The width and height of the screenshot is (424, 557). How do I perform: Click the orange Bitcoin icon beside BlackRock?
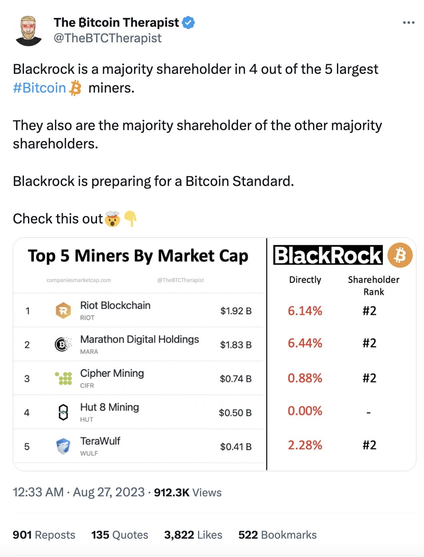point(400,256)
